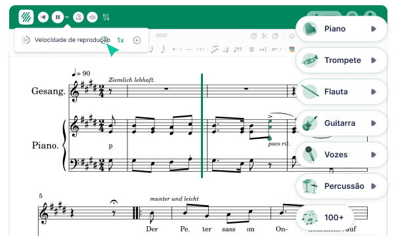
Task: Click the 1x playback speed value
Action: (120, 40)
